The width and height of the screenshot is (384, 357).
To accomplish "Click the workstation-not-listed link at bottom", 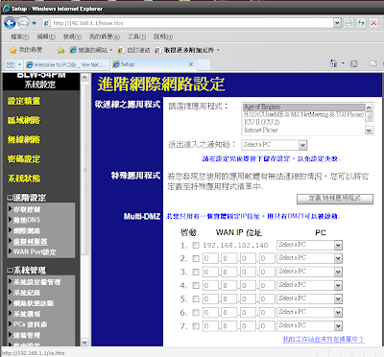I will tap(324, 339).
